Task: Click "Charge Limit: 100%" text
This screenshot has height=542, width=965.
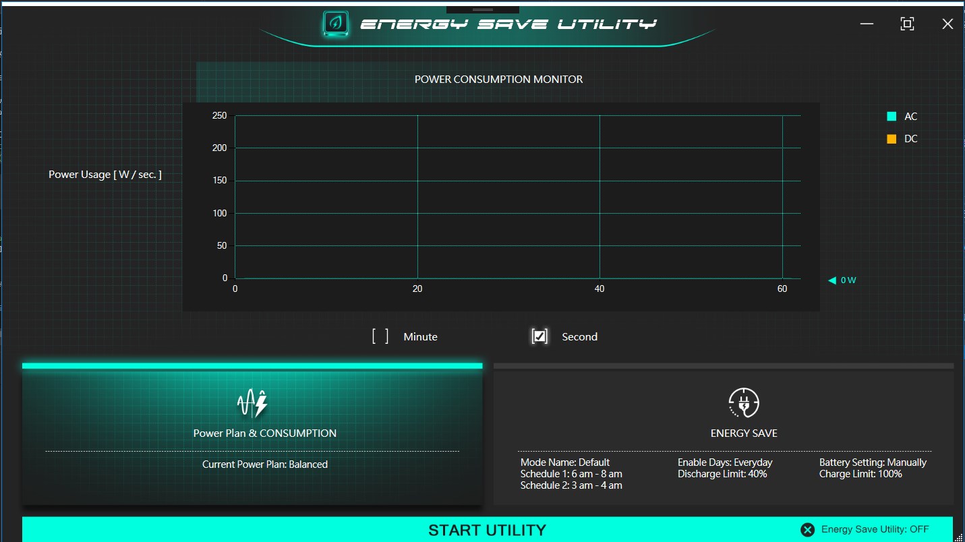Action: point(860,474)
